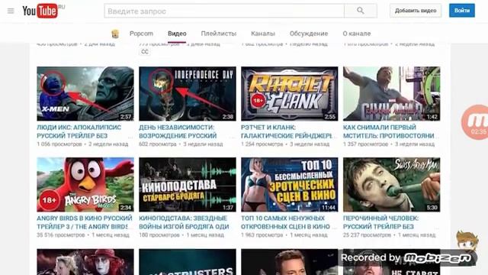Open the Киноподстава Старварс thumbnail
Viewport: 488px width, 275px height.
point(188,185)
